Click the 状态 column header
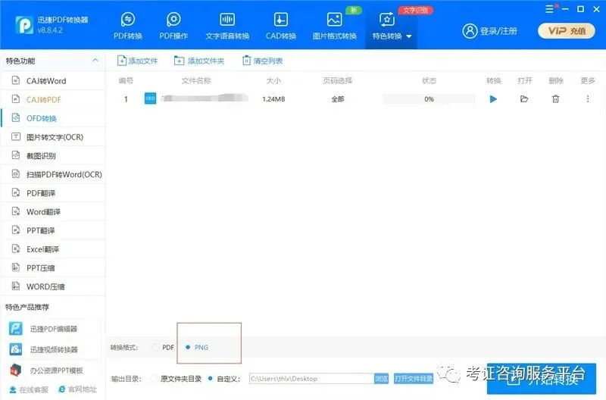The height and width of the screenshot is (400, 606). coord(429,81)
